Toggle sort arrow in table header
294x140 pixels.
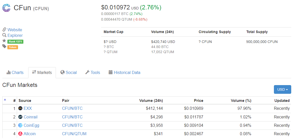[x=5, y=100]
